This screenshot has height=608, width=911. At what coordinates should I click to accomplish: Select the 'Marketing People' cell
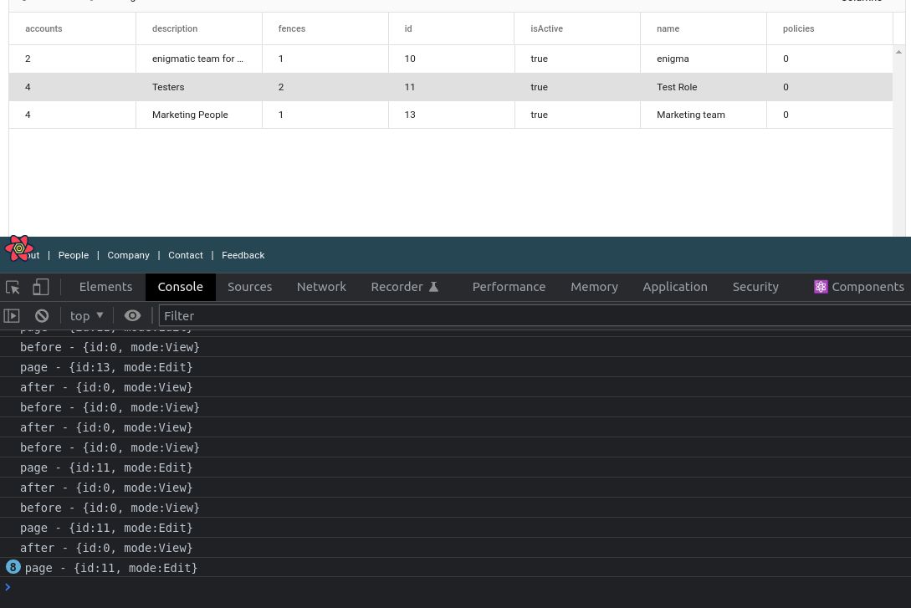[x=199, y=115]
